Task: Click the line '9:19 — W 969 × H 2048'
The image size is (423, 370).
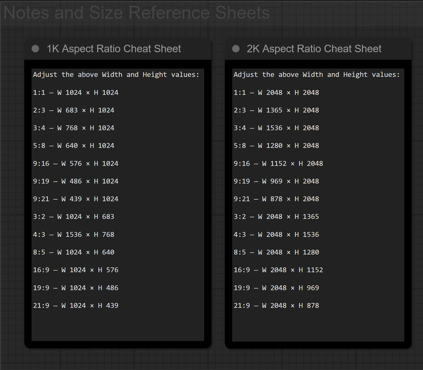Action: pos(276,181)
